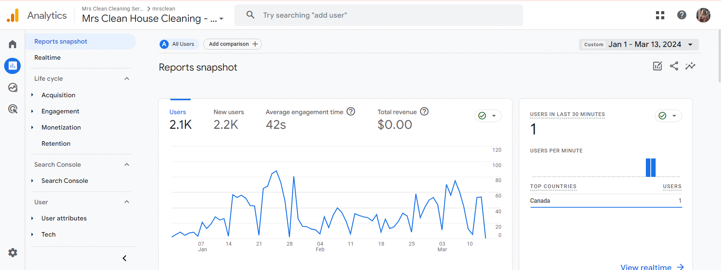Click the Users in last 30 minutes label
721x270 pixels.
point(567,114)
